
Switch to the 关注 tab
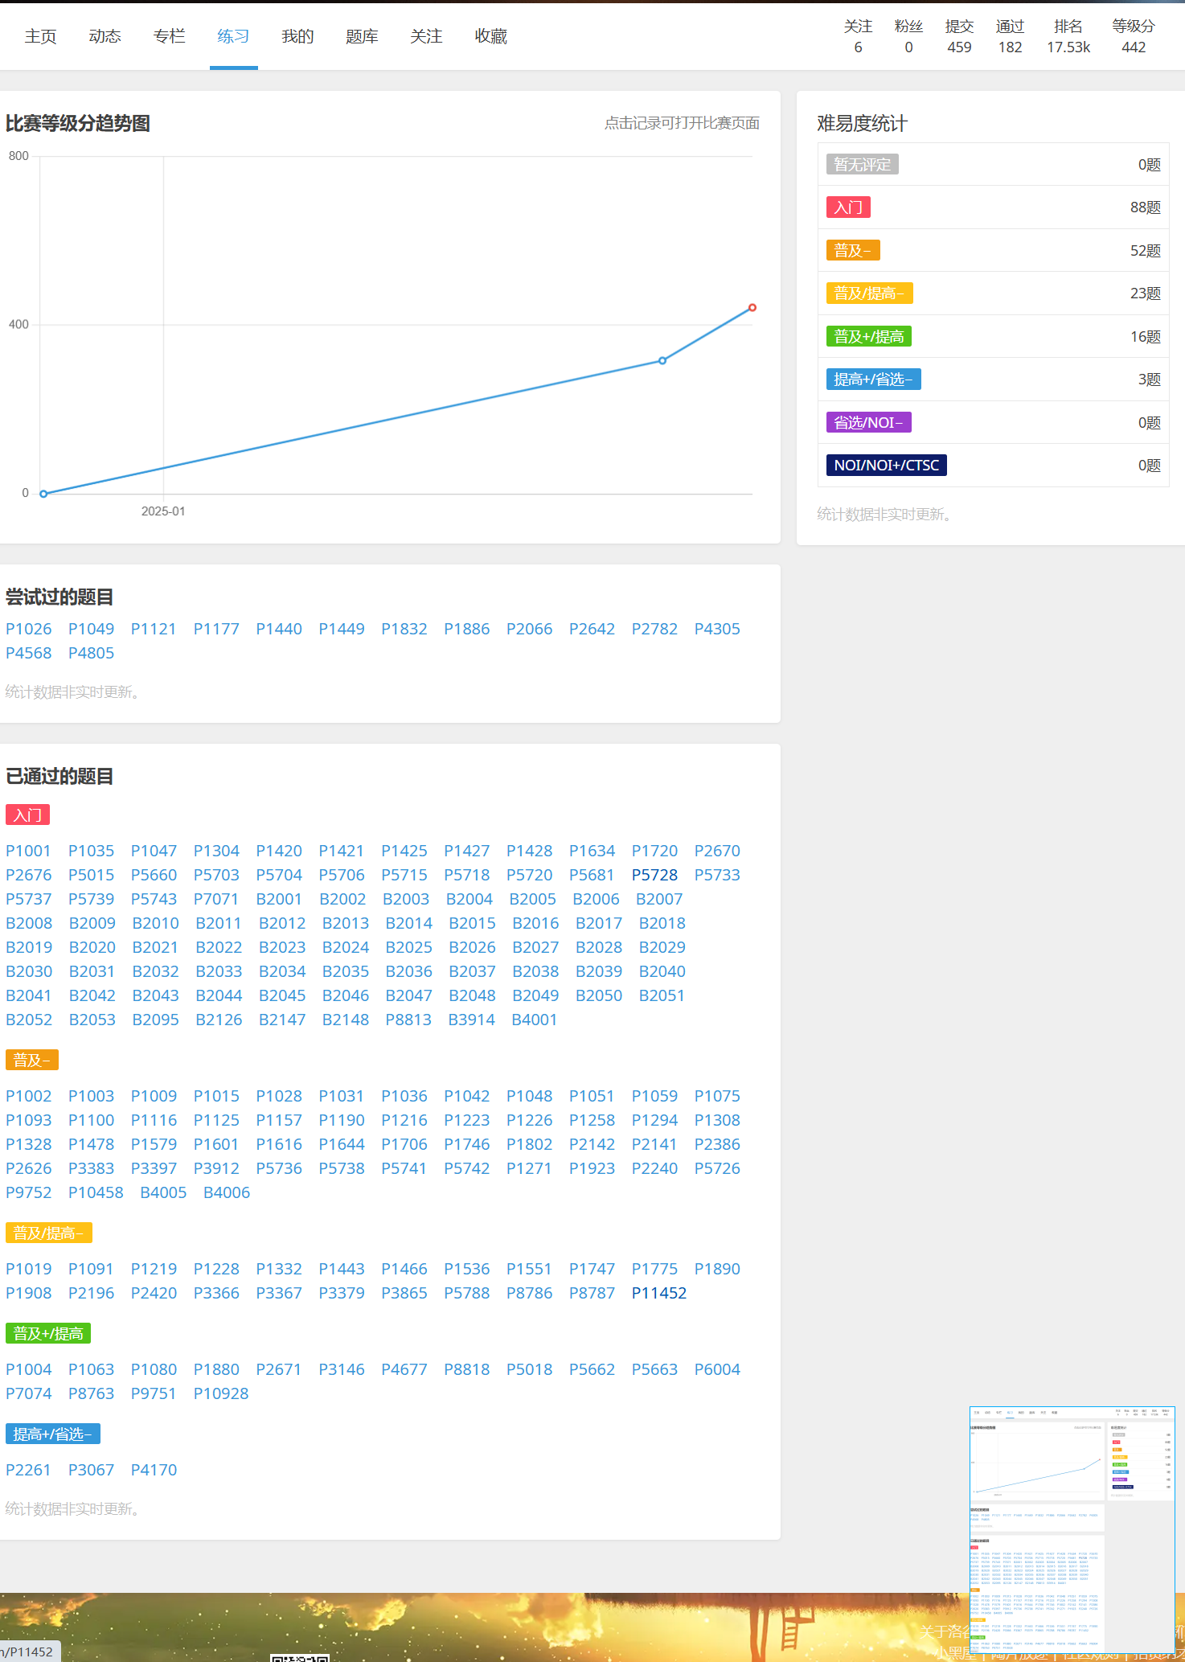pyautogui.click(x=426, y=36)
